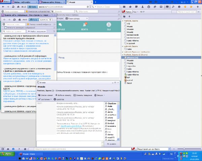Open the Bookmarks star panel icon
The width and height of the screenshot is (202, 161).
pos(130,7)
